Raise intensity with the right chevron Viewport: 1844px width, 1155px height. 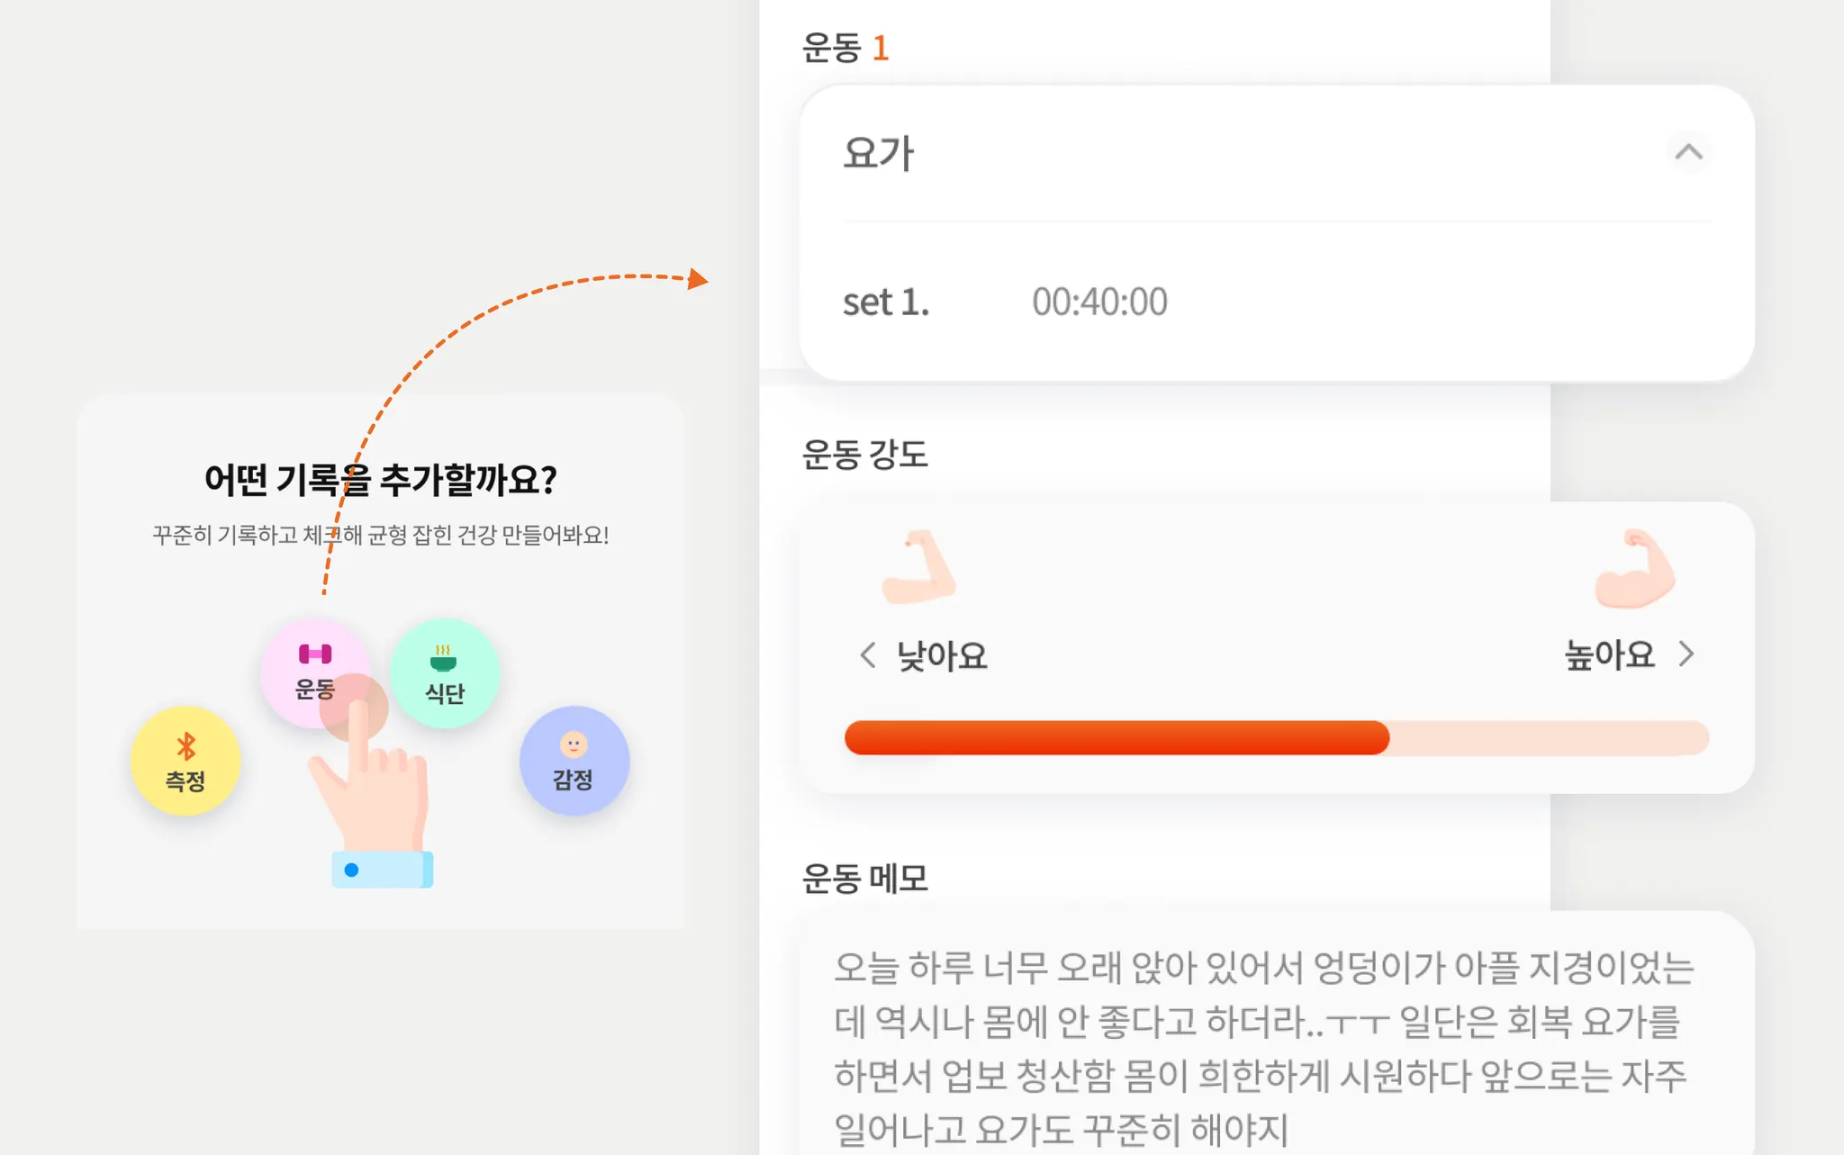coord(1686,654)
